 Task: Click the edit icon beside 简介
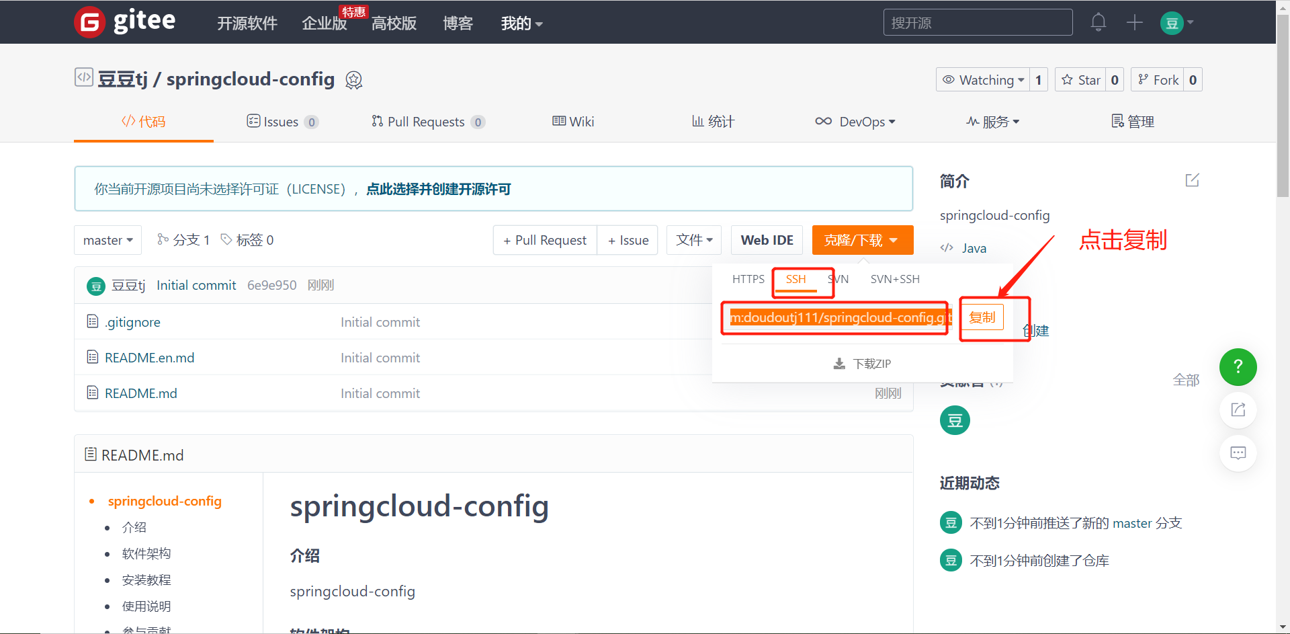(x=1192, y=180)
